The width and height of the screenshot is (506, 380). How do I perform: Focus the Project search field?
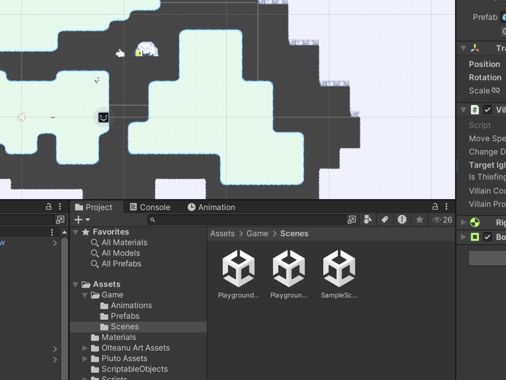pos(247,220)
